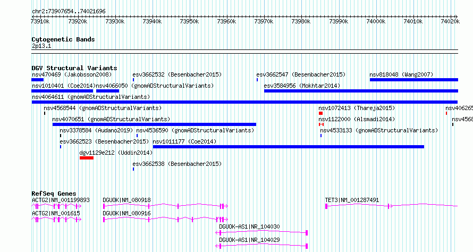The height and width of the screenshot is (252, 473).
Task: Click DGV Structural Variants track title
Action: click(74, 68)
